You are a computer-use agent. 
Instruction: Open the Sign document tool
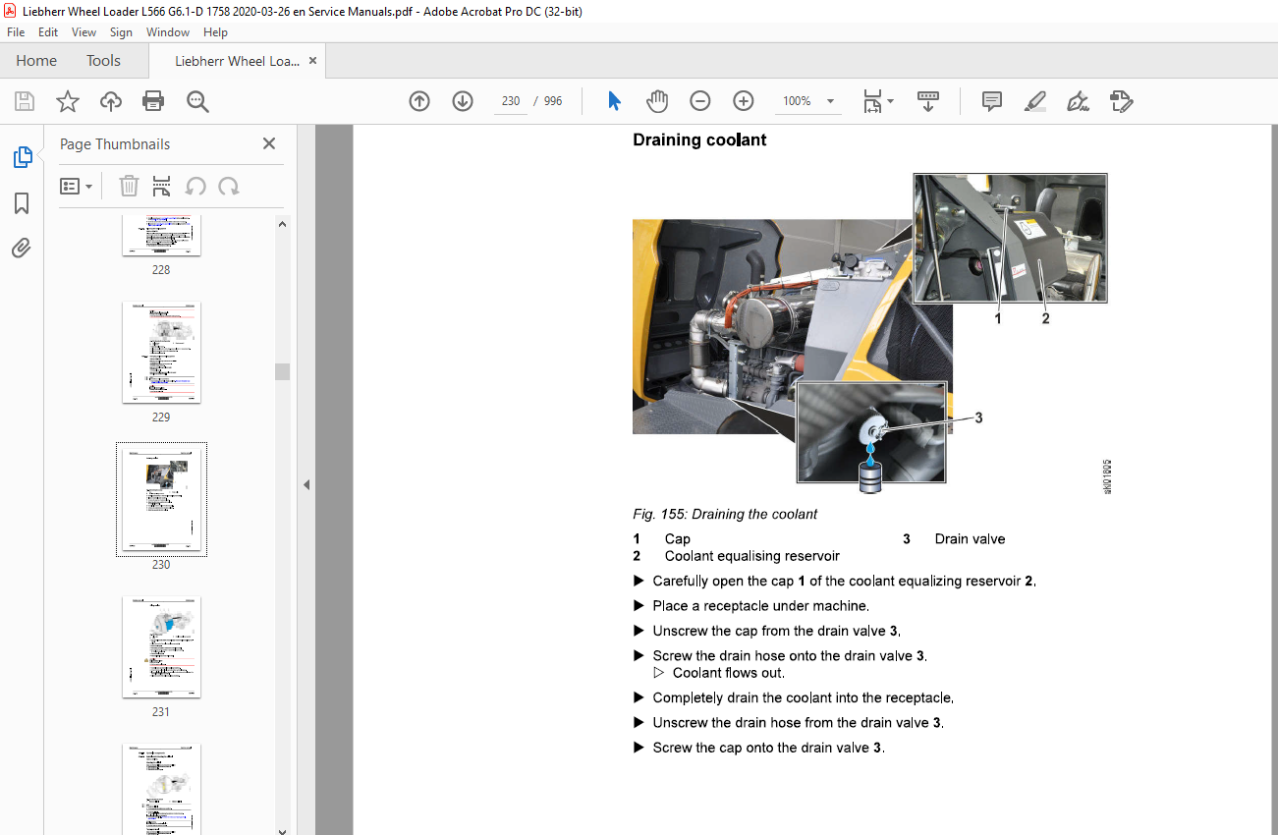point(1078,101)
